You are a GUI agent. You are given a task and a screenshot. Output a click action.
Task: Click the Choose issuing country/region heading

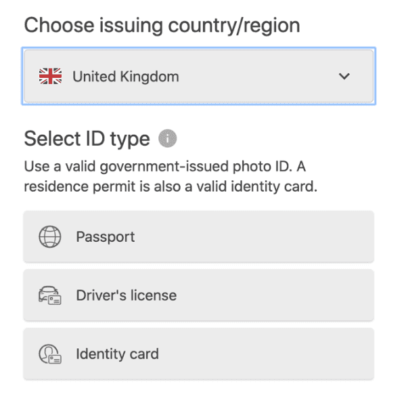point(162,26)
